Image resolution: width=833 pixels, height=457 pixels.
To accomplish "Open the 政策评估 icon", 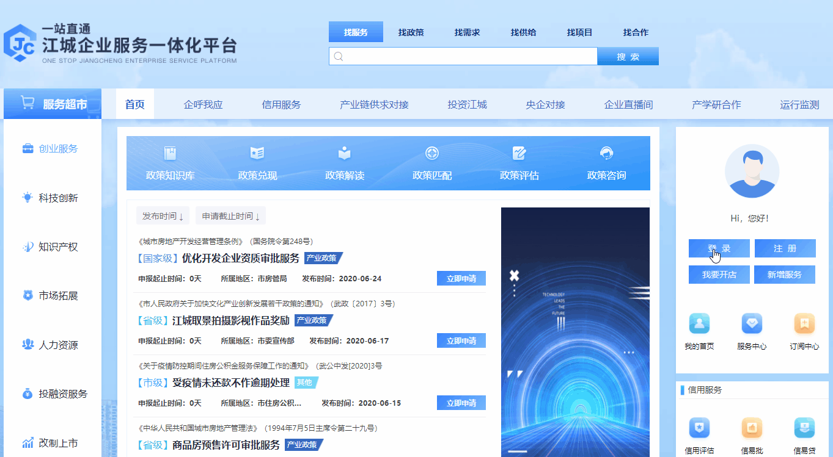I will [520, 164].
